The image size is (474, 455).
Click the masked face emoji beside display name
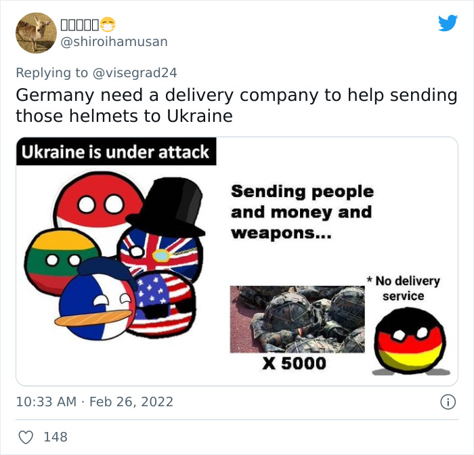[108, 24]
